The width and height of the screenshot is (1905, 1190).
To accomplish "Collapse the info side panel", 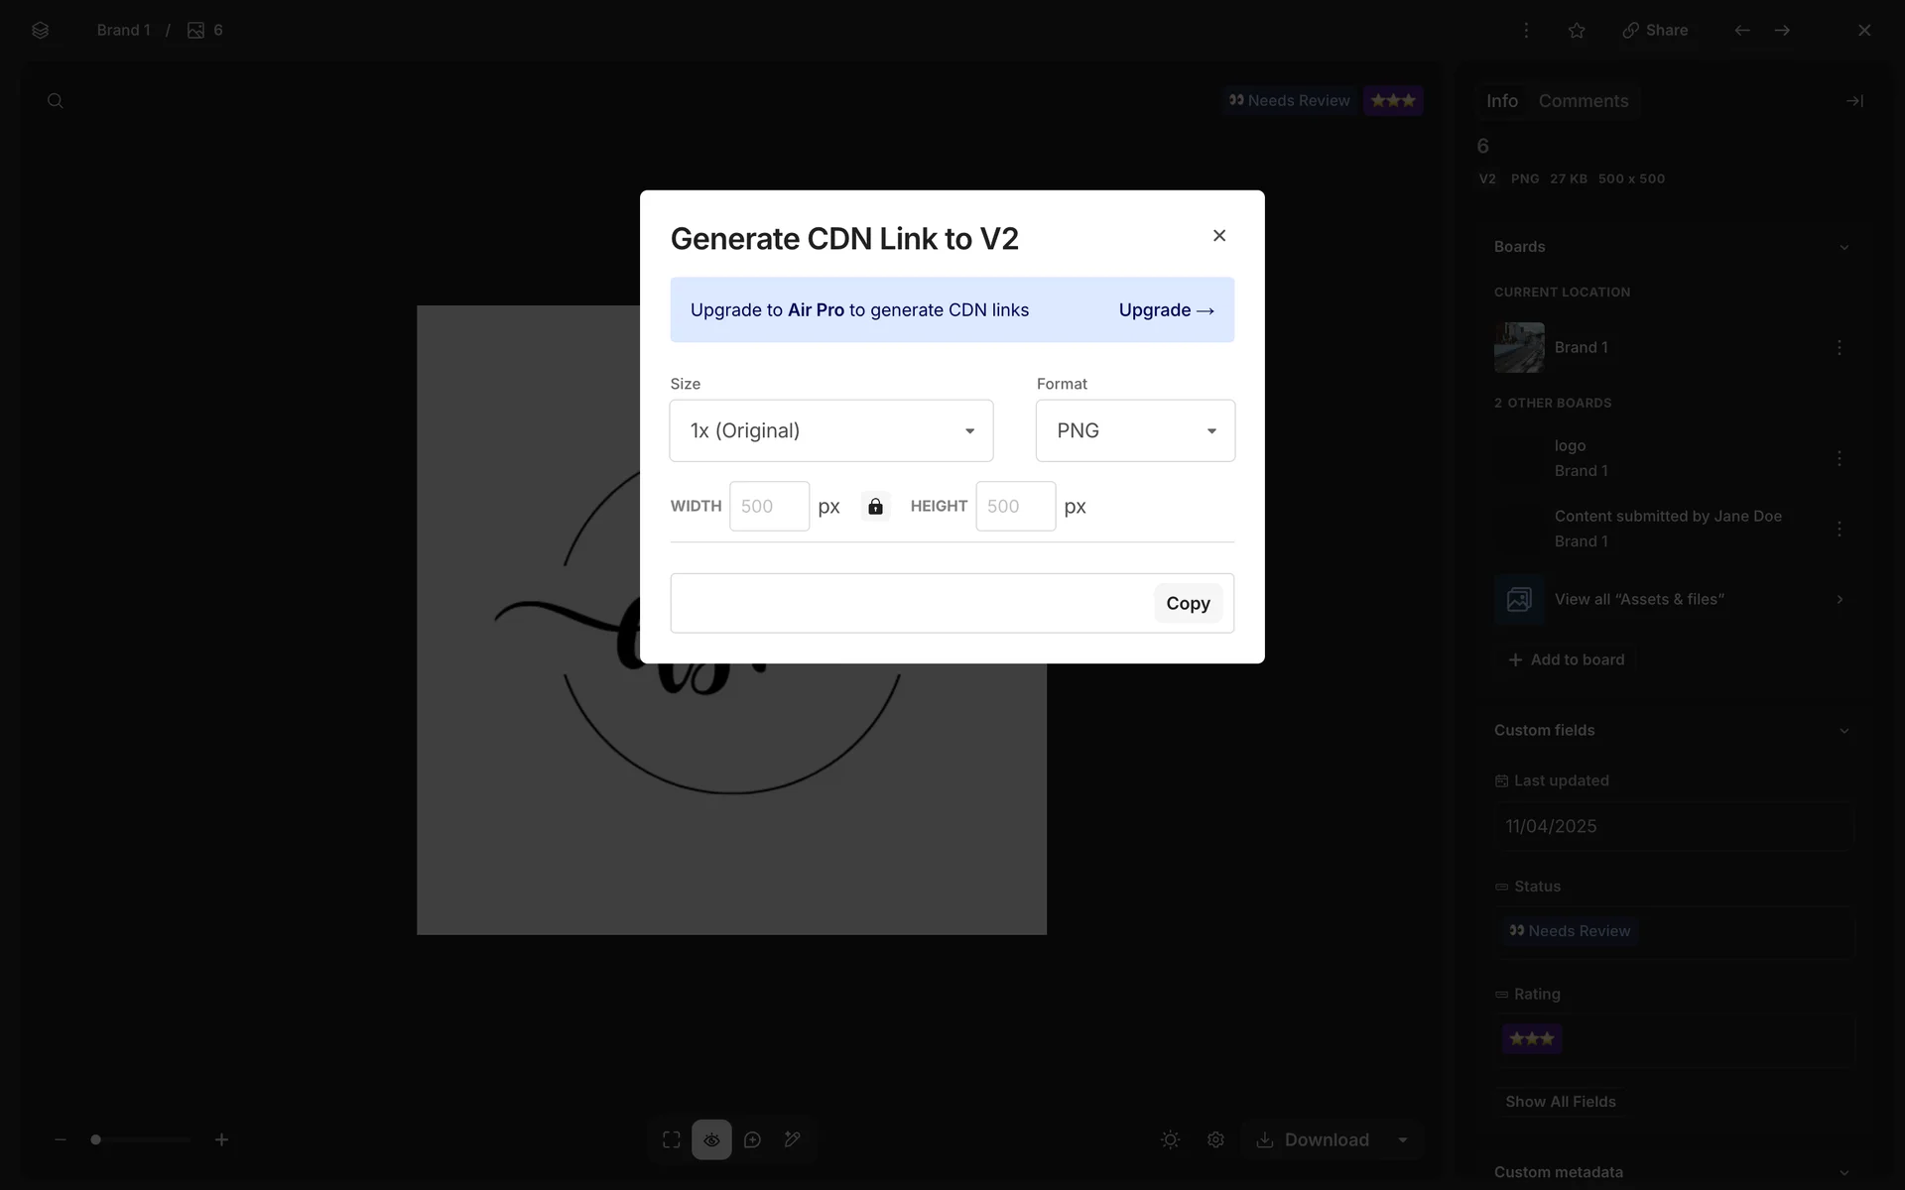I will pyautogui.click(x=1853, y=101).
